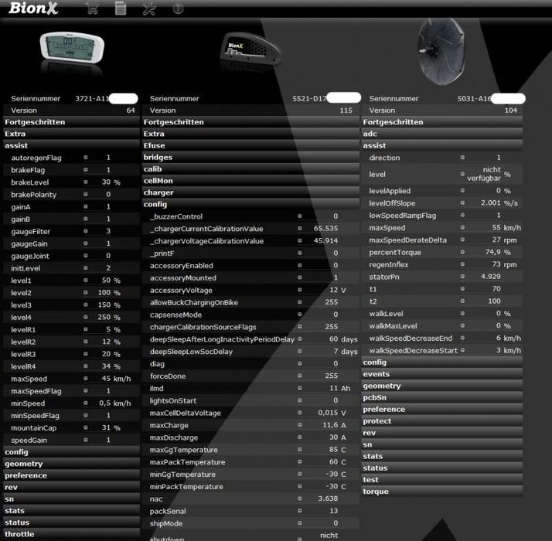Collapse the motor assist section
The height and width of the screenshot is (541, 552).
pyautogui.click(x=442, y=145)
